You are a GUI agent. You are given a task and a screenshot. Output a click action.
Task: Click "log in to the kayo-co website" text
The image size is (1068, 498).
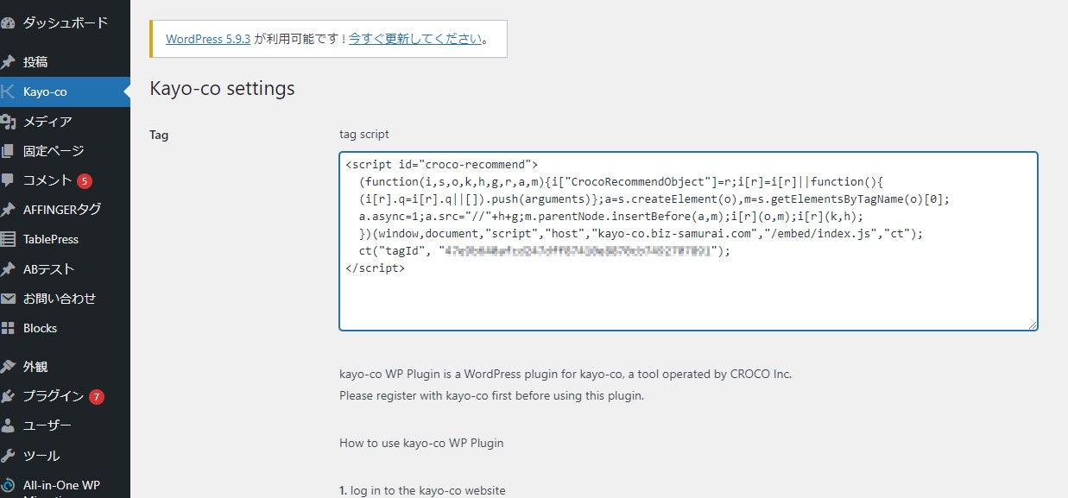tap(428, 490)
